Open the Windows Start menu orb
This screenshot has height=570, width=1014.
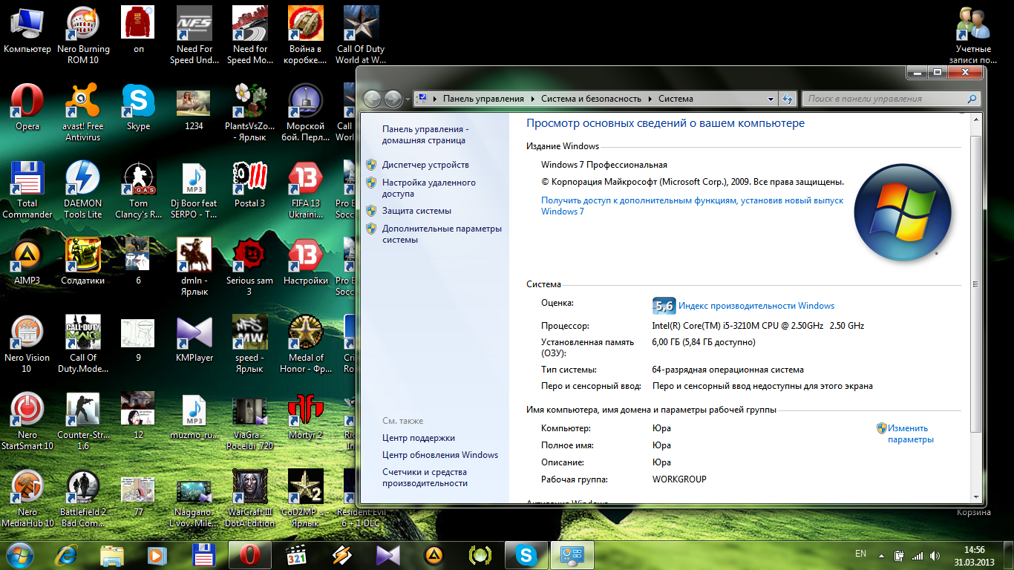point(20,554)
